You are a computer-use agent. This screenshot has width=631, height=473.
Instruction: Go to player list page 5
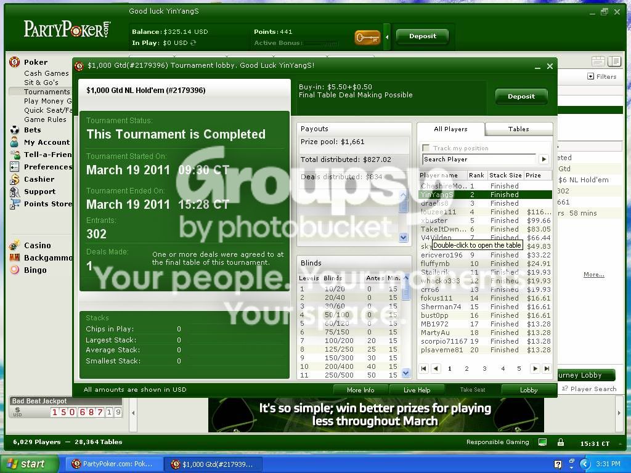pos(519,368)
